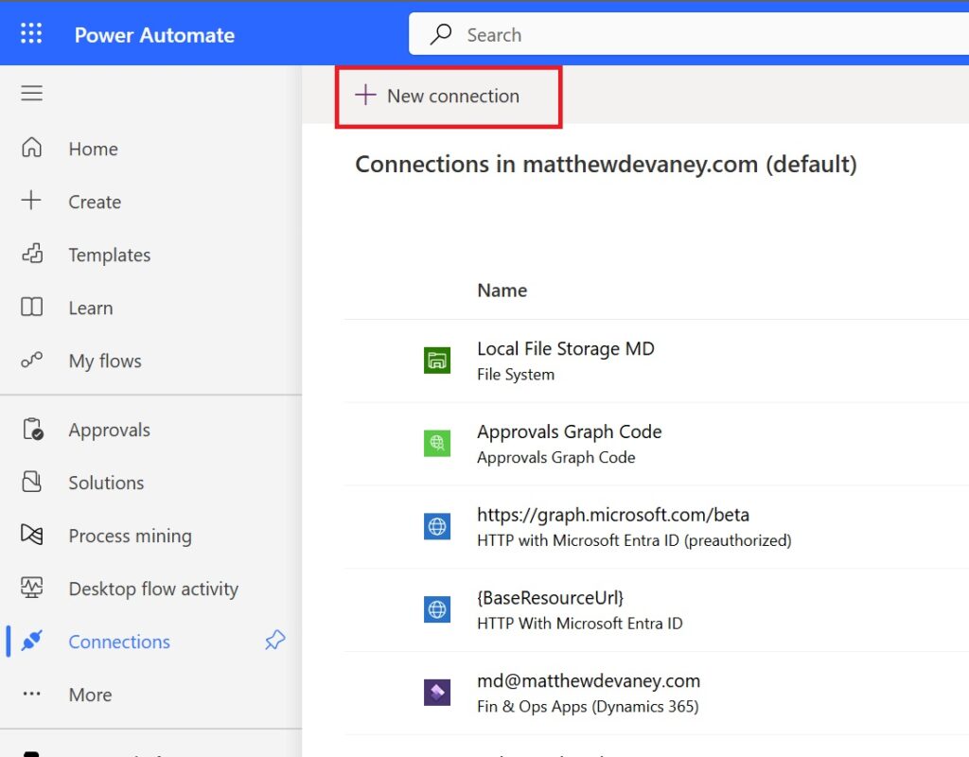Click the Learn book icon
This screenshot has height=757, width=969.
(x=31, y=308)
